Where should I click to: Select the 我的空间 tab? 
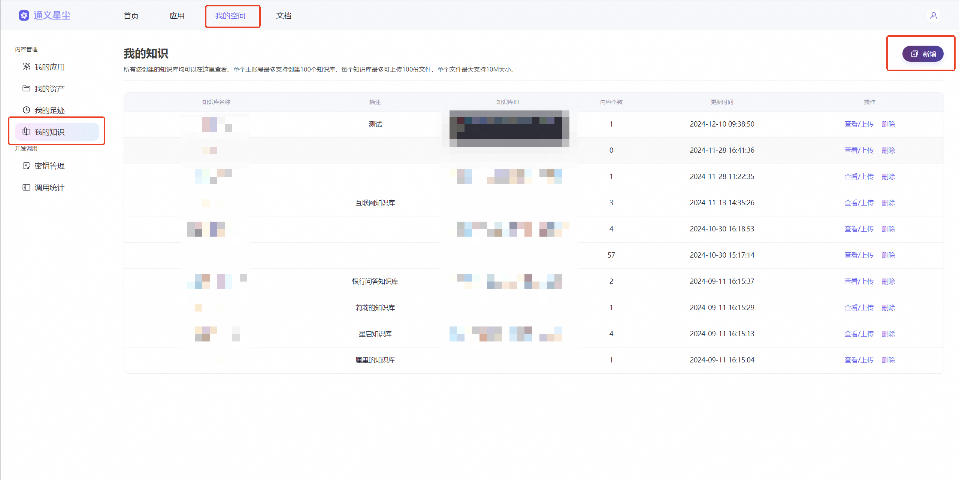[x=230, y=16]
